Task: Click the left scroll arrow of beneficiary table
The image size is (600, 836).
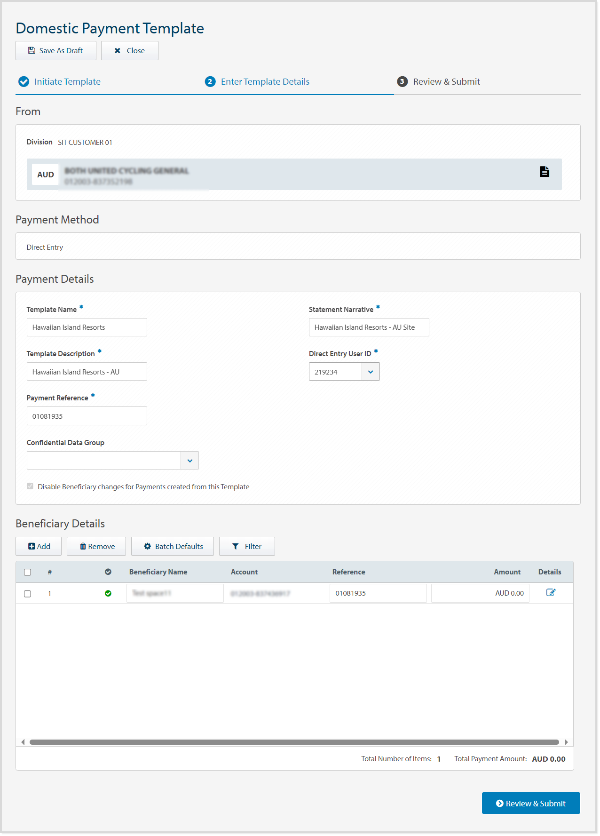Action: 23,742
